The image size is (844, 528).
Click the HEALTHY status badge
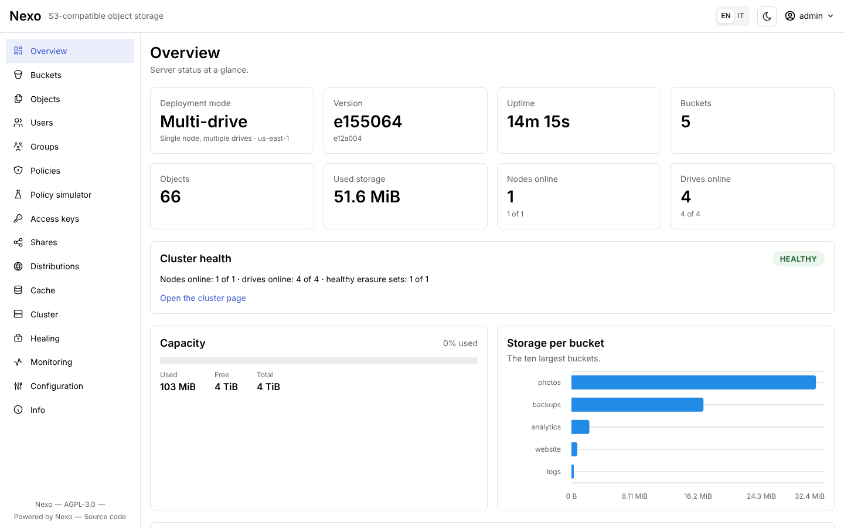click(798, 259)
